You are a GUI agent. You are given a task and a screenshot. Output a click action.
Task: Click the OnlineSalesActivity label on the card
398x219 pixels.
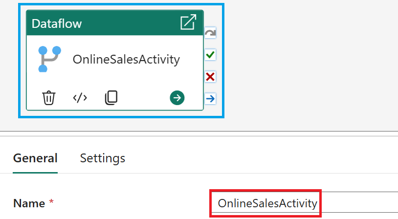[126, 60]
